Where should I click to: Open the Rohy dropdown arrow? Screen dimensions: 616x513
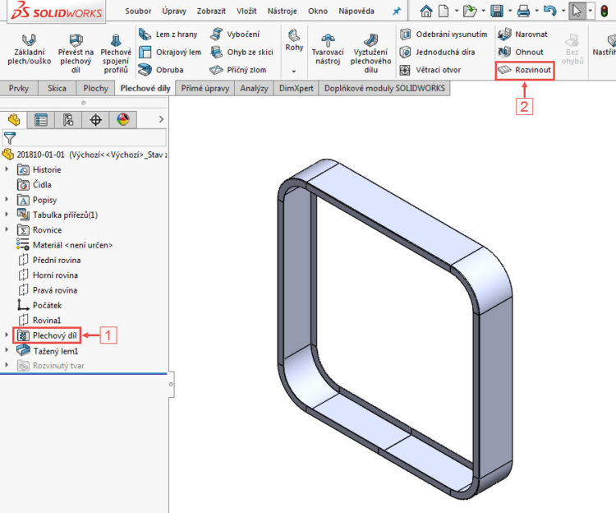tap(294, 72)
